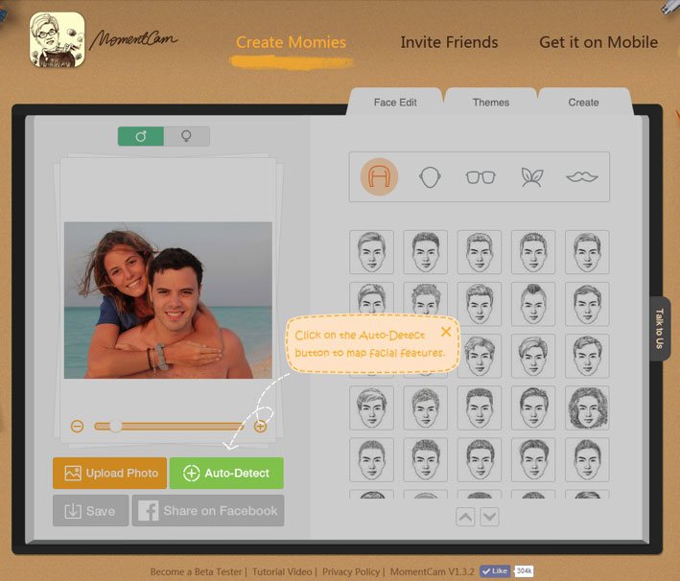The width and height of the screenshot is (680, 581).
Task: Open the Talk to Us side tab
Action: pos(659,329)
